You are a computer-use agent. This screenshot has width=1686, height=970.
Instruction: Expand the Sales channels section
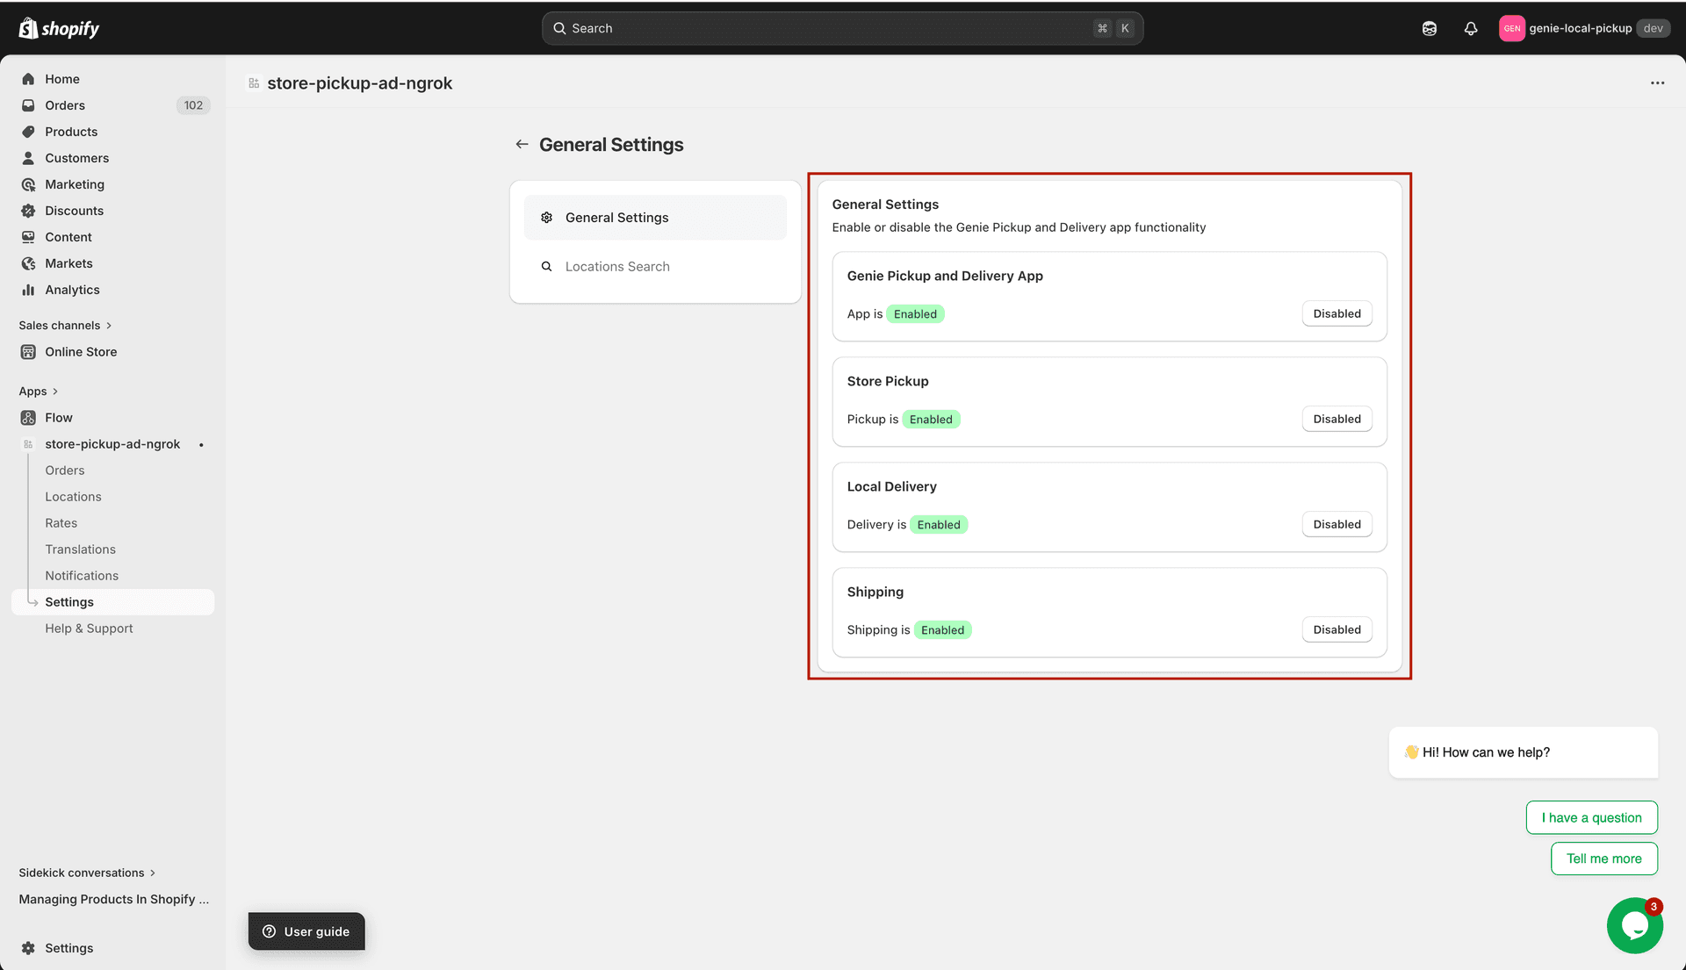pyautogui.click(x=65, y=326)
